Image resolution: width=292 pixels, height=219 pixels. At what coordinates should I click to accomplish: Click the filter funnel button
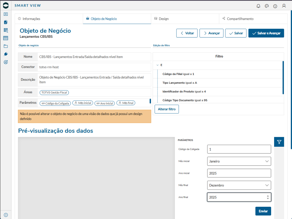279,142
